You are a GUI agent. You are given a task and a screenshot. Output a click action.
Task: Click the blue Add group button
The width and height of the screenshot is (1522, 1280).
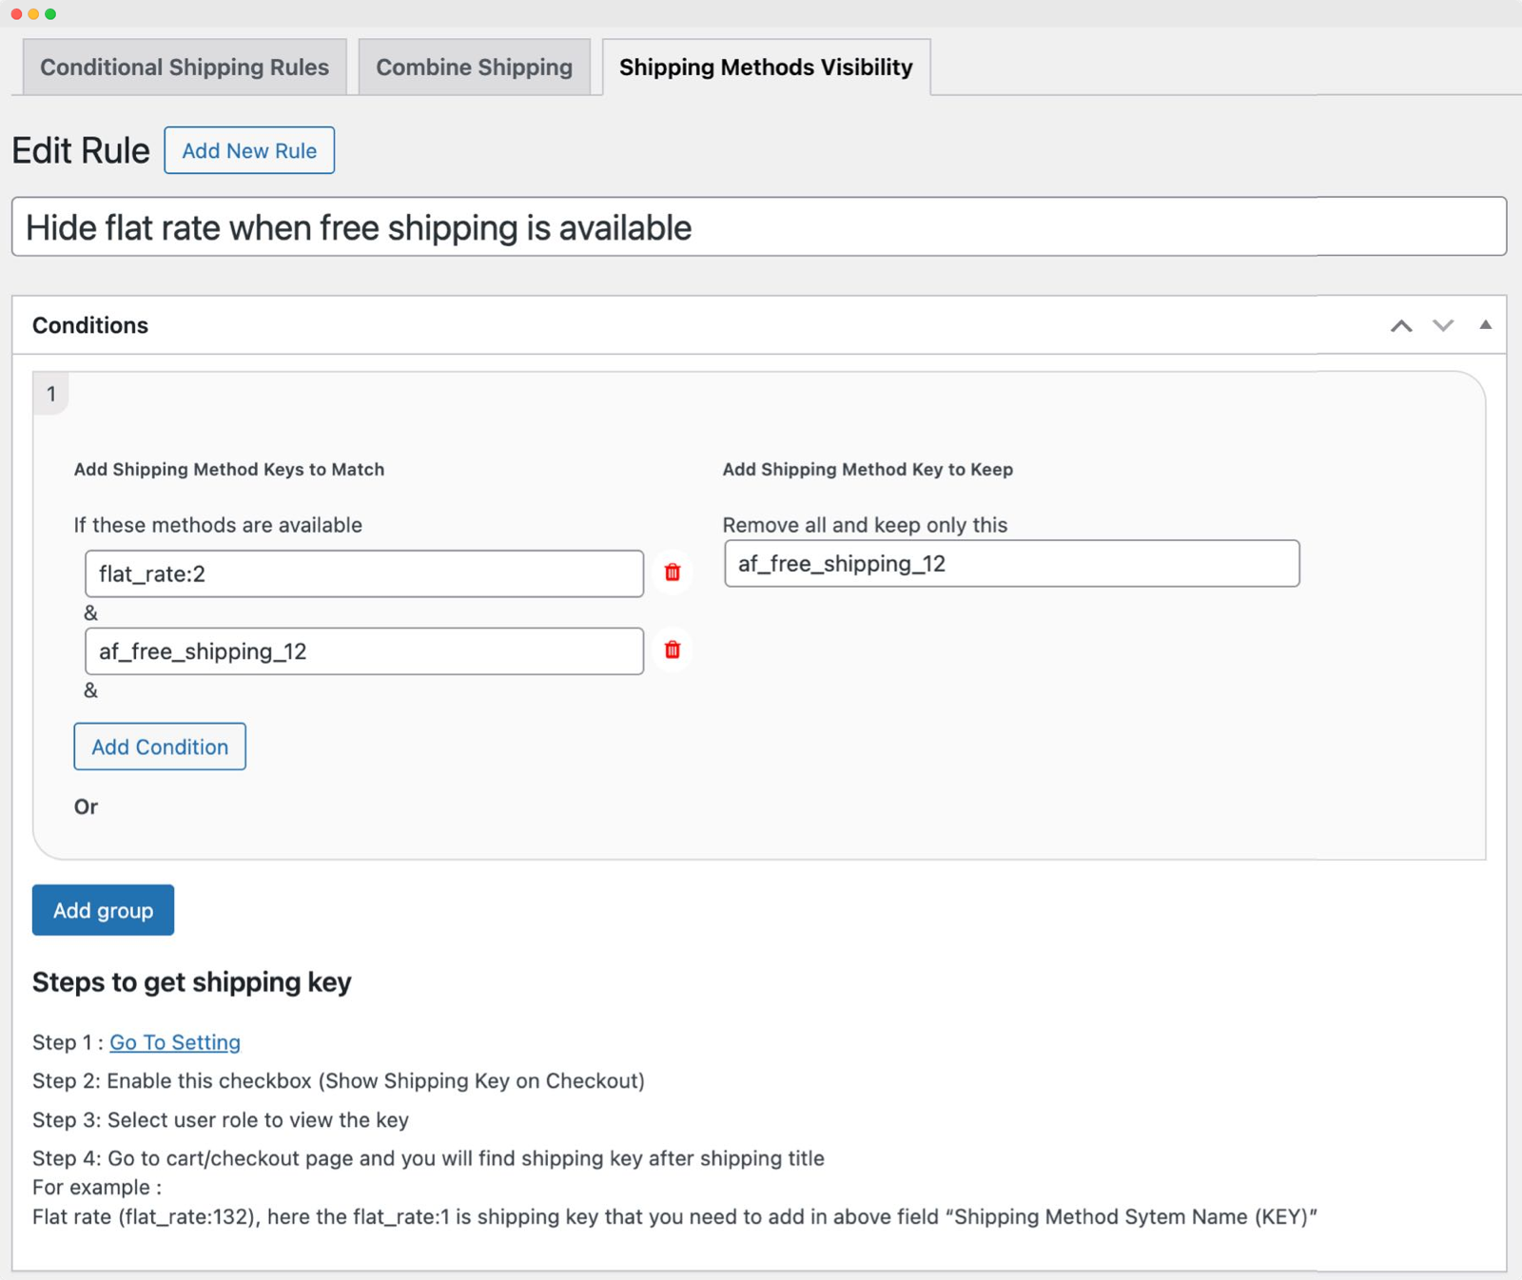click(103, 910)
